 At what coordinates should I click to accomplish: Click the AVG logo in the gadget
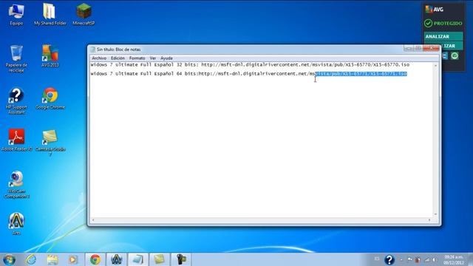click(x=435, y=10)
